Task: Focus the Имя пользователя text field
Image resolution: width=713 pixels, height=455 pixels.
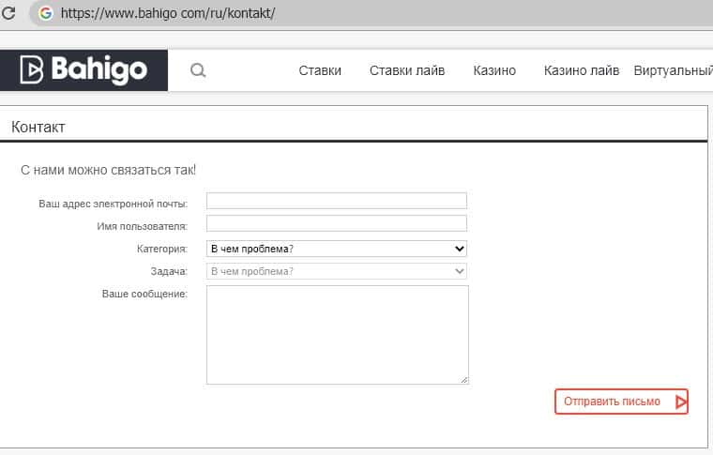Action: 336,223
